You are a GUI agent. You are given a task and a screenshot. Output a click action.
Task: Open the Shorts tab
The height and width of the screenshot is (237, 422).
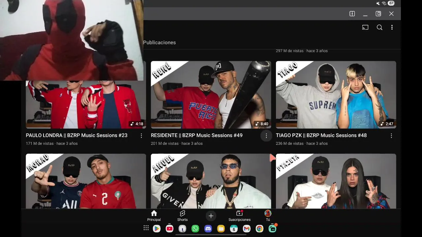click(182, 216)
